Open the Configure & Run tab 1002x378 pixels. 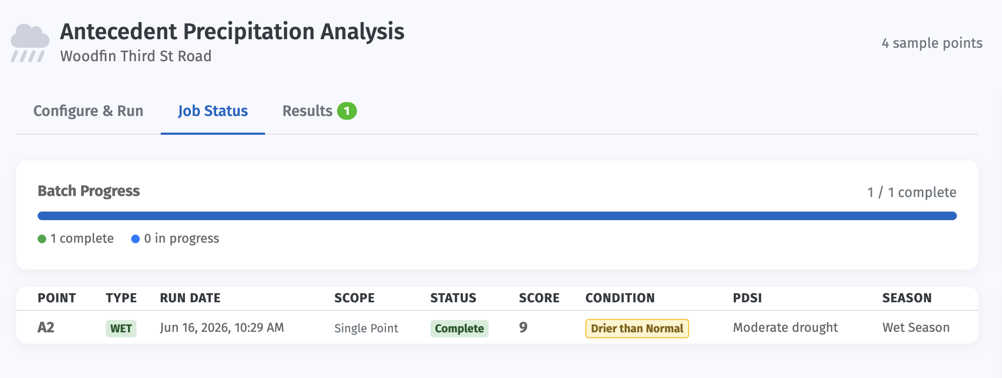pos(88,111)
